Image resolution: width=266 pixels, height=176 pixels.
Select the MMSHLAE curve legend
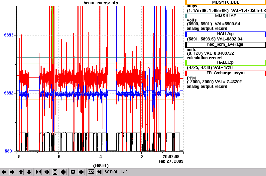point(225,16)
